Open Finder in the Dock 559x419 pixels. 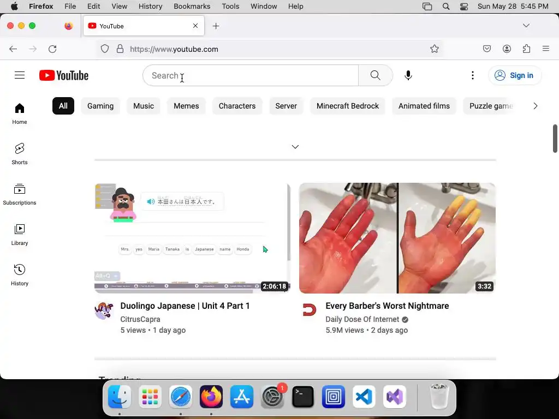[x=120, y=397]
